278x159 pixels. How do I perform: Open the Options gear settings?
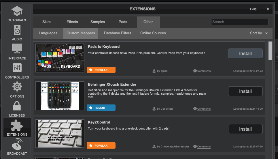point(17,87)
